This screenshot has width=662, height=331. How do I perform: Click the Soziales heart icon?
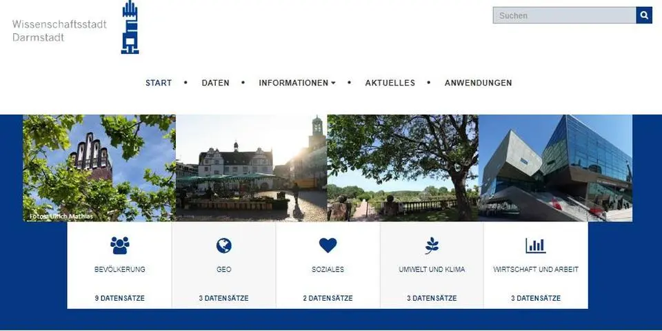328,245
